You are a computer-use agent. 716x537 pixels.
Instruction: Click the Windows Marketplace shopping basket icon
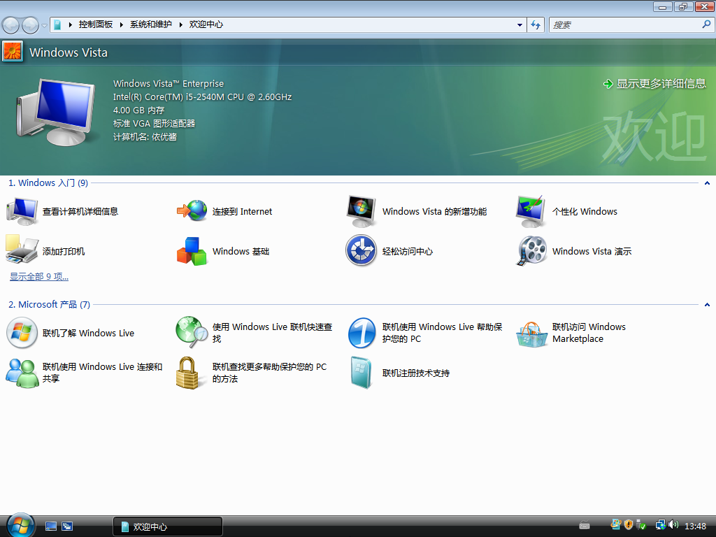tap(531, 335)
